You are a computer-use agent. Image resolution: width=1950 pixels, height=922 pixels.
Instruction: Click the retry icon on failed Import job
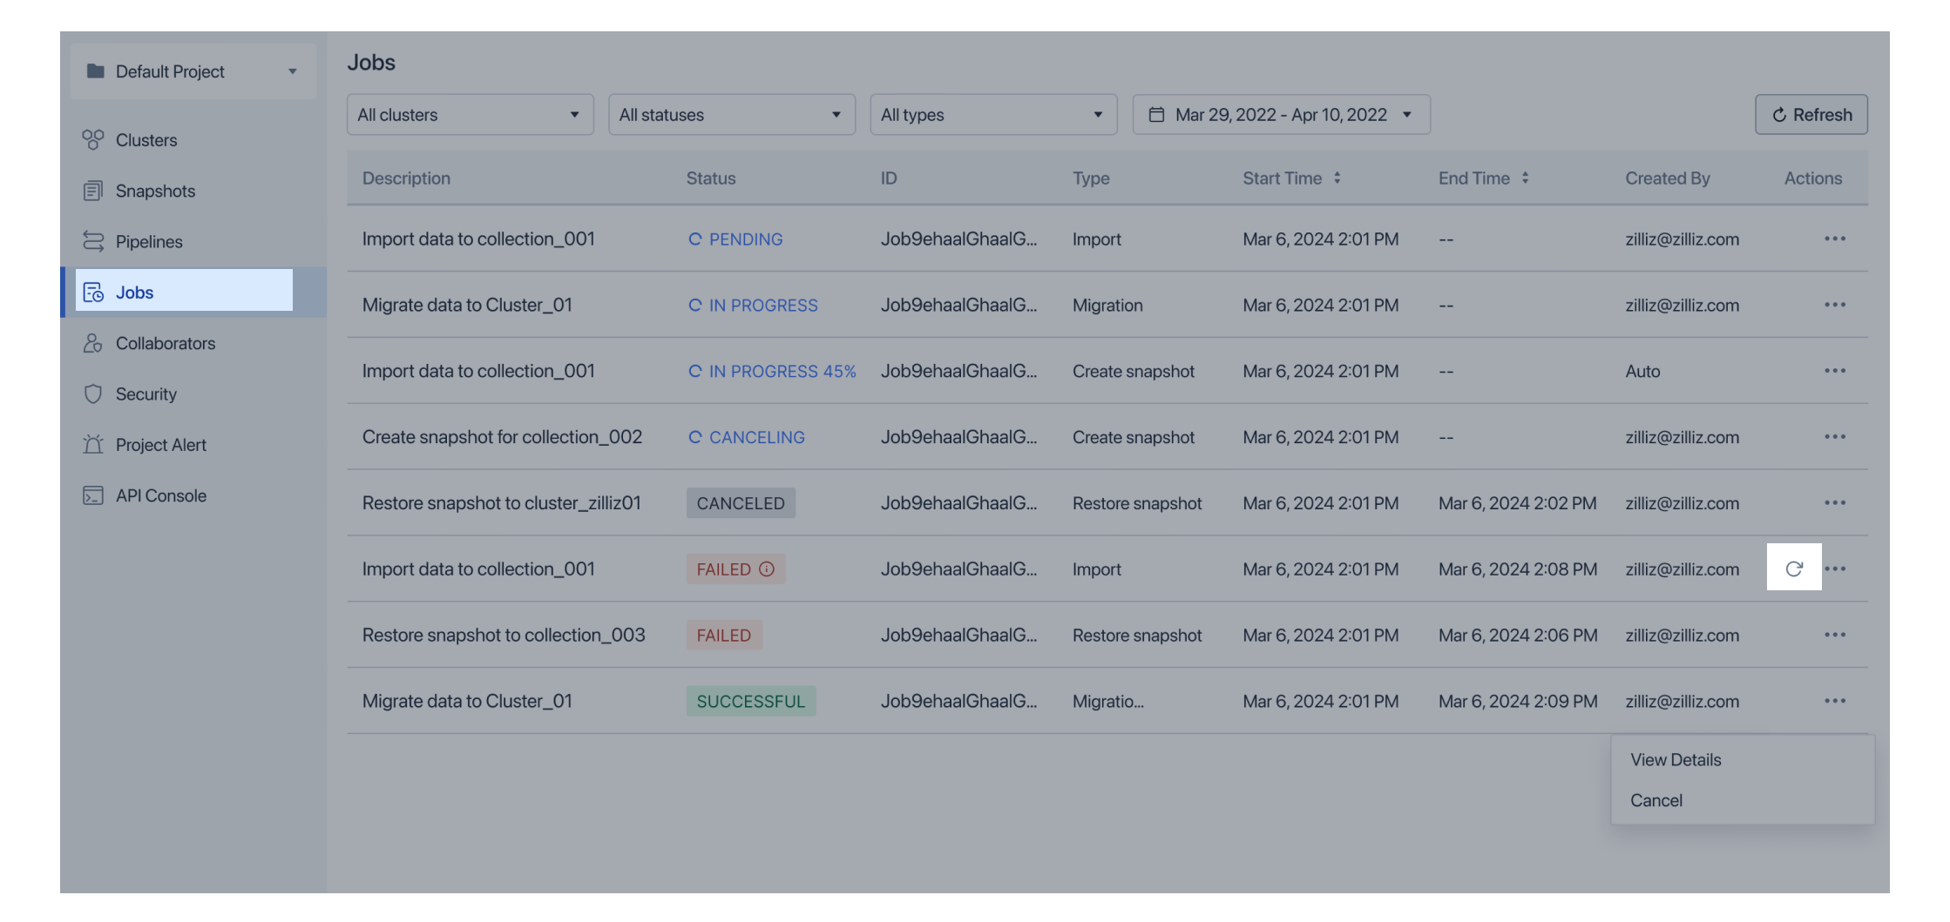1794,569
